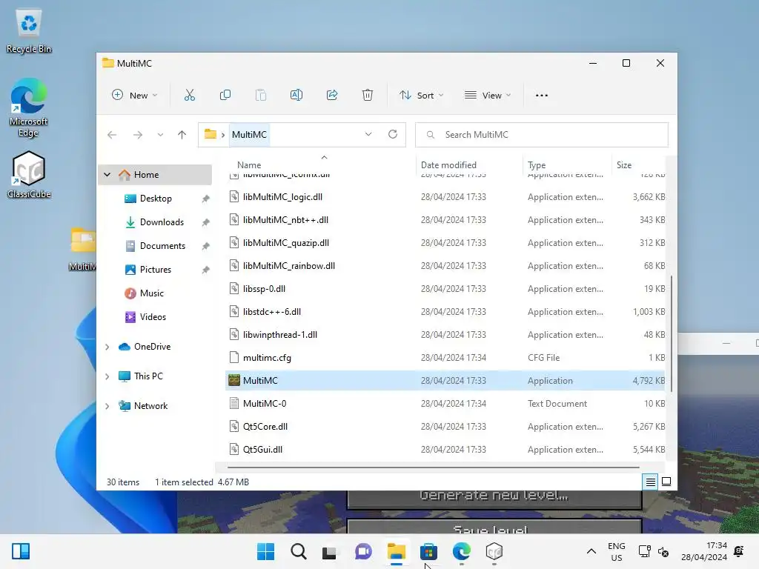Select the multimc.cfg file
Image resolution: width=759 pixels, height=569 pixels.
click(x=445, y=358)
